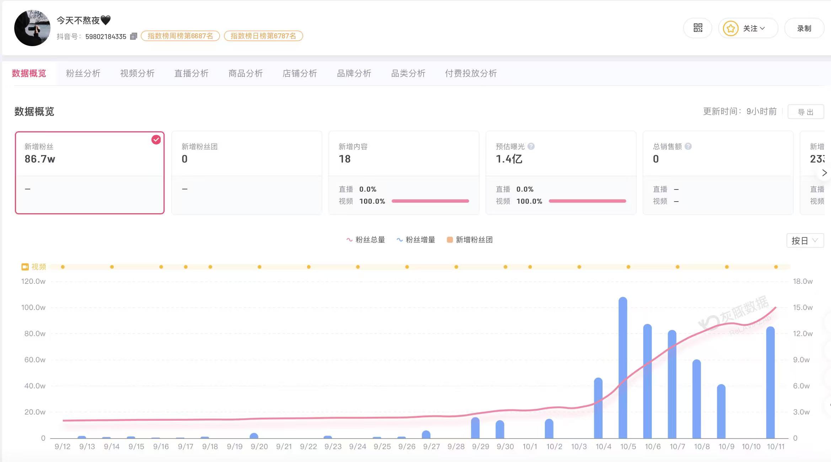Toggle the 新增粉丝团 legend series
The image size is (831, 462).
pos(470,240)
